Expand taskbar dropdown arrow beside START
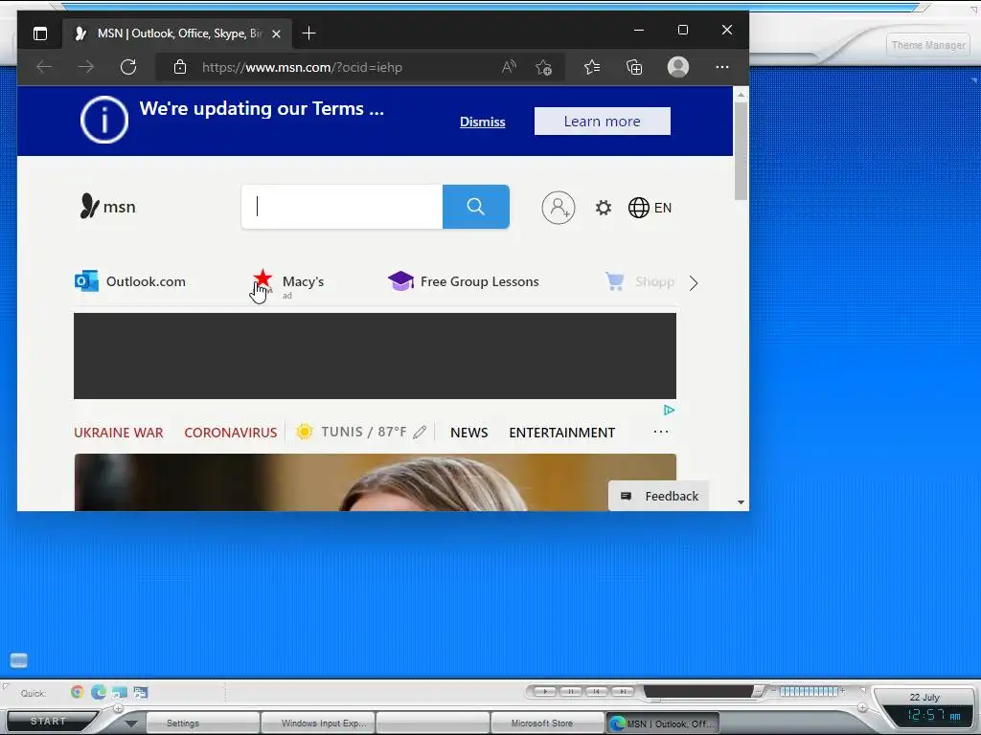The image size is (981, 735). tap(130, 724)
